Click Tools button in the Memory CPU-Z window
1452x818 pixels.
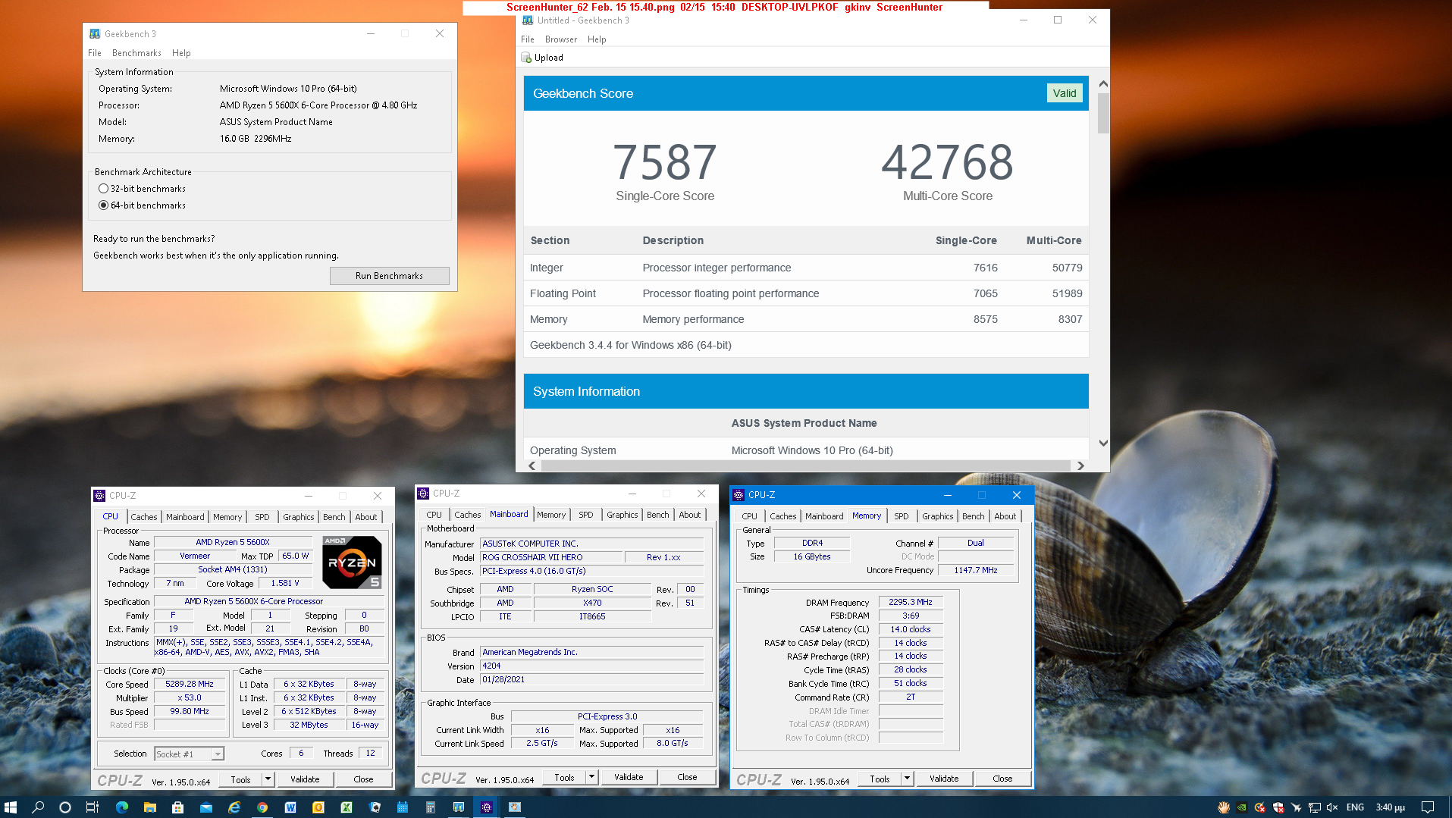(x=880, y=779)
